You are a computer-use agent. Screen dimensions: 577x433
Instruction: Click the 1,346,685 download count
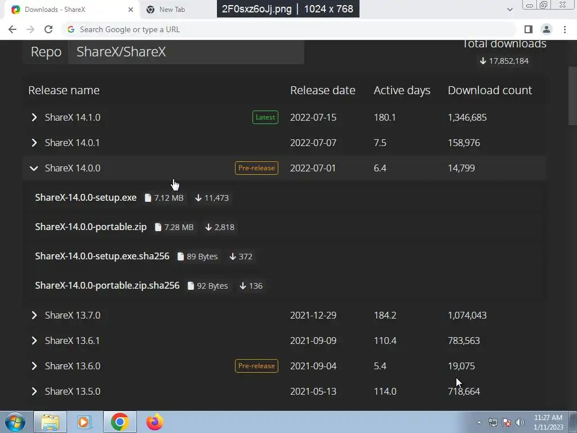[x=467, y=117]
